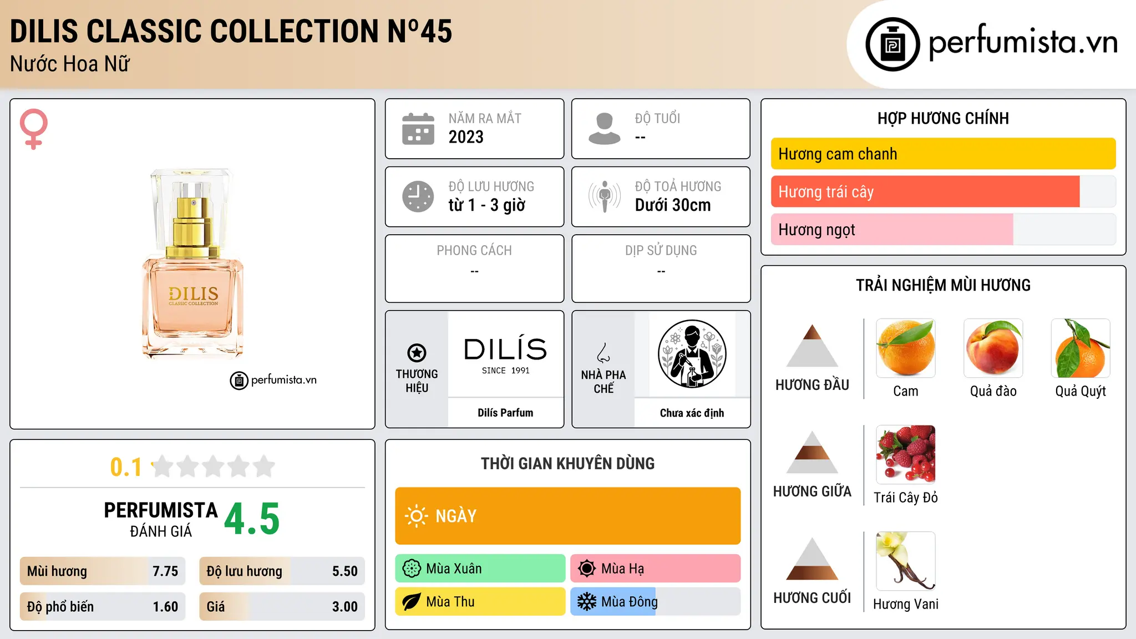Viewport: 1136px width, 639px height.
Task: Click the leaf icon for Mùa Thu
Action: [412, 602]
